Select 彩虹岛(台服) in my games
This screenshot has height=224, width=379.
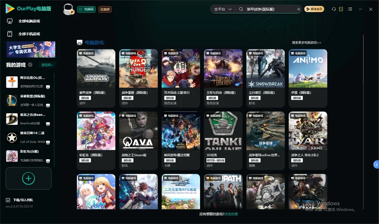[28, 156]
